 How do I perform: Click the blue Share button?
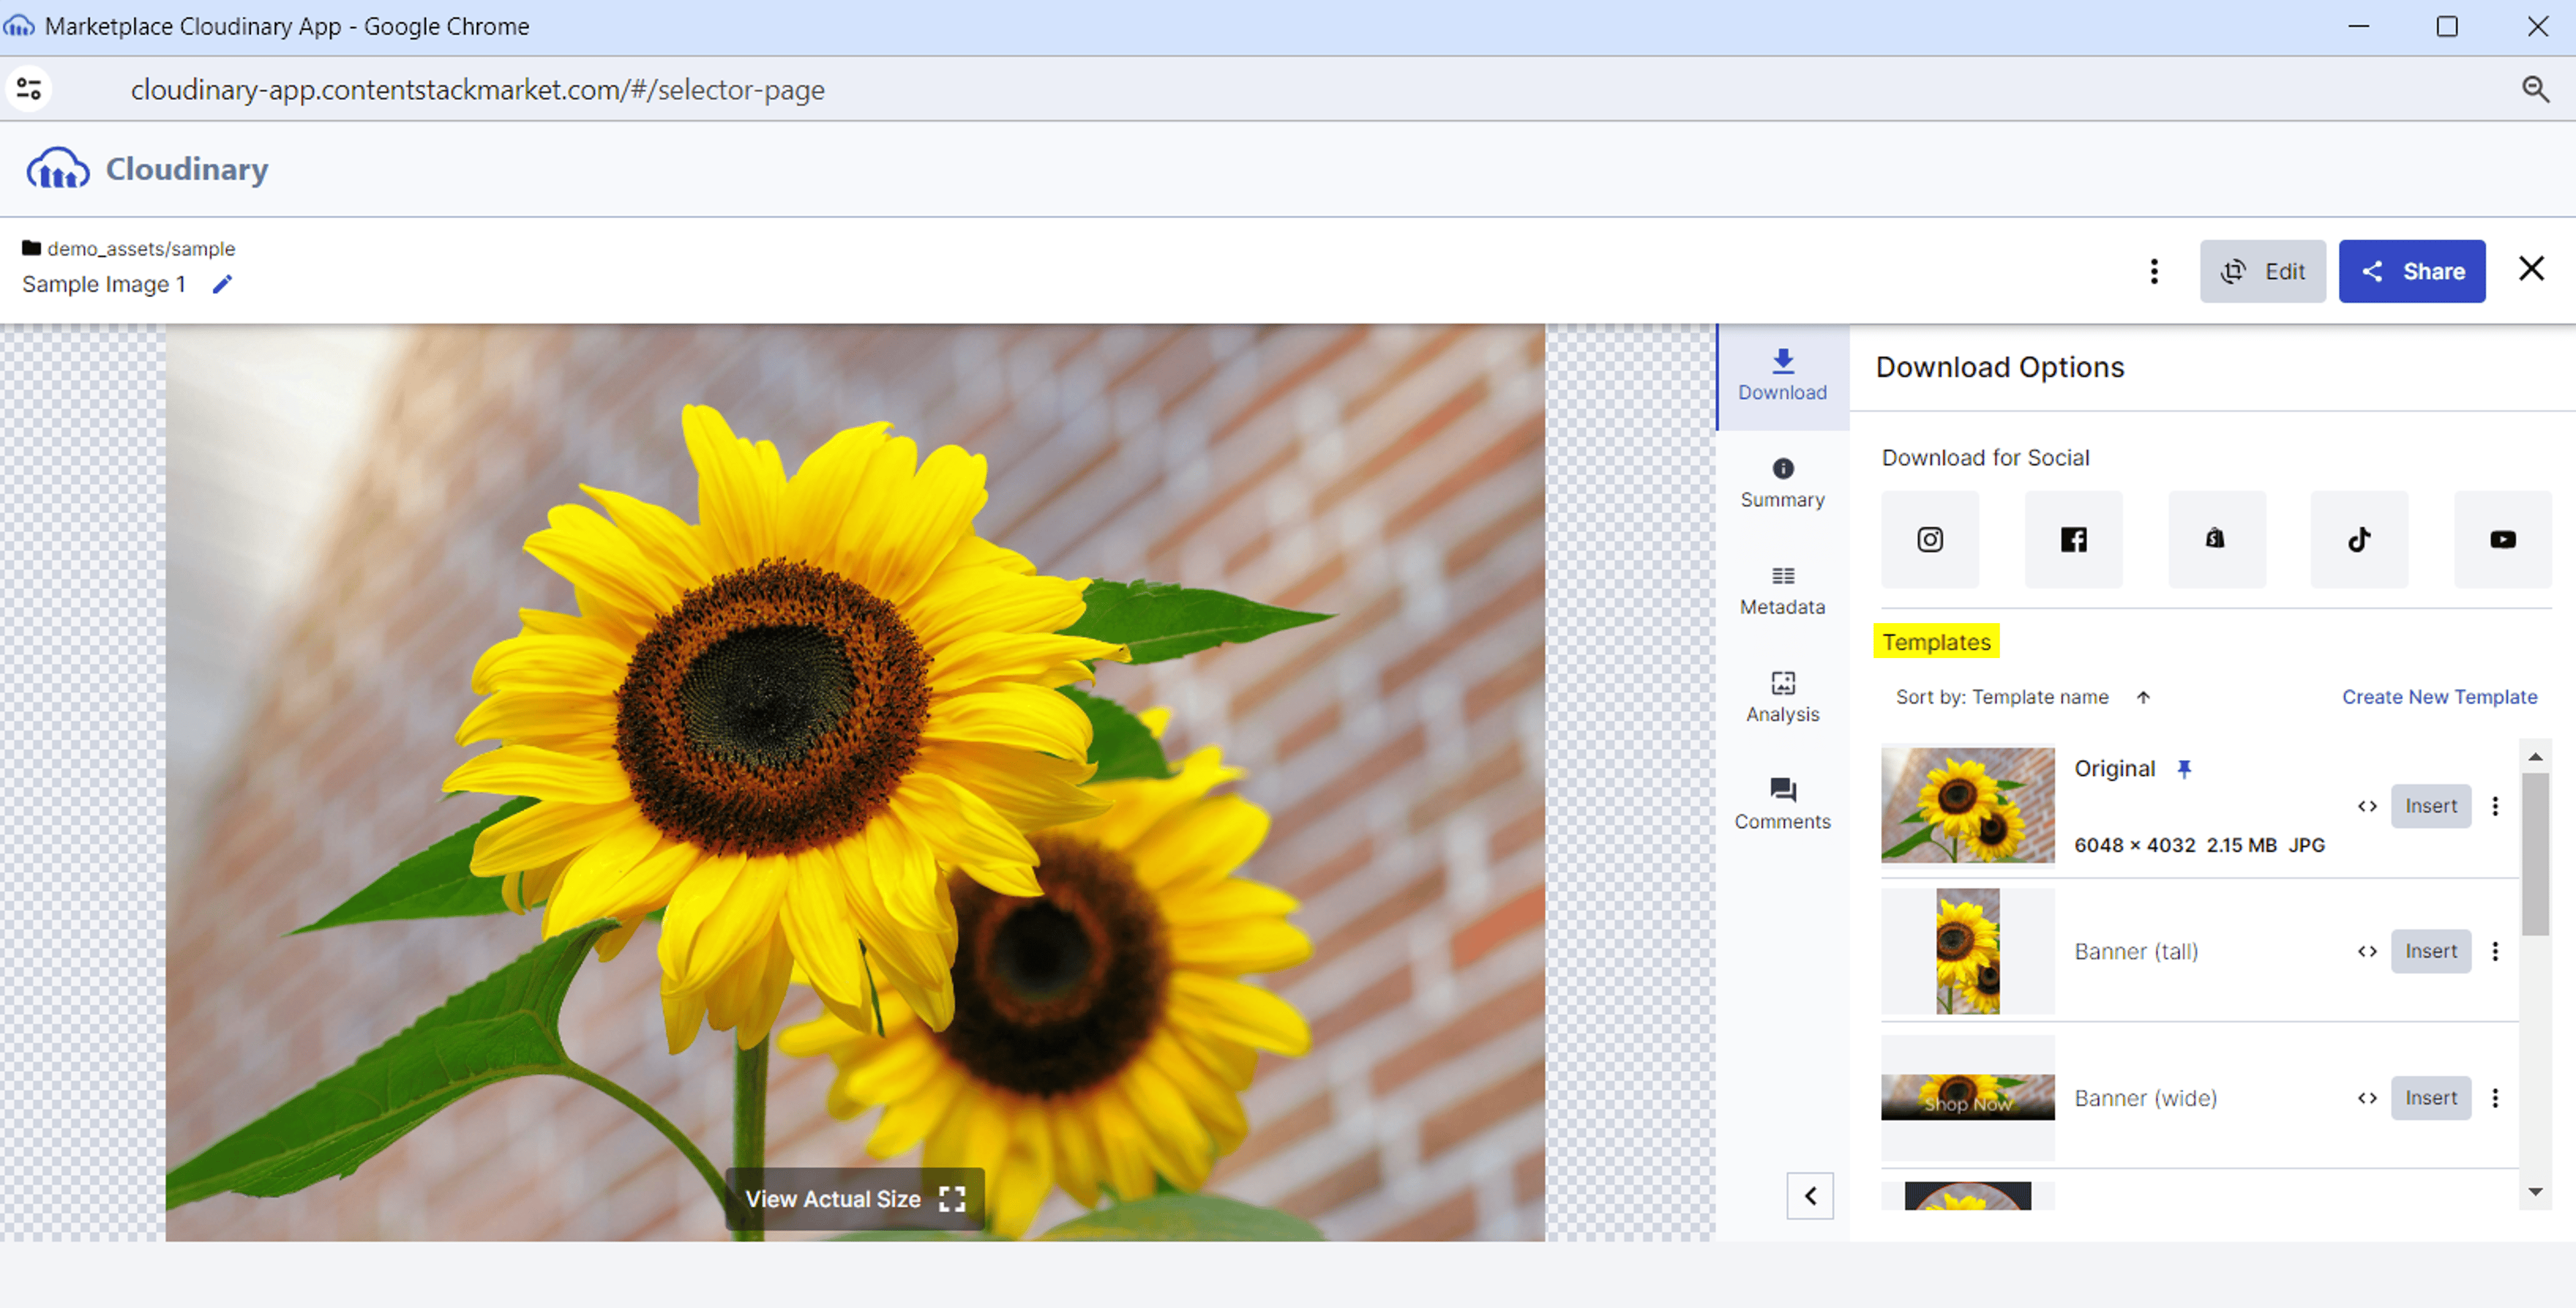pos(2411,271)
